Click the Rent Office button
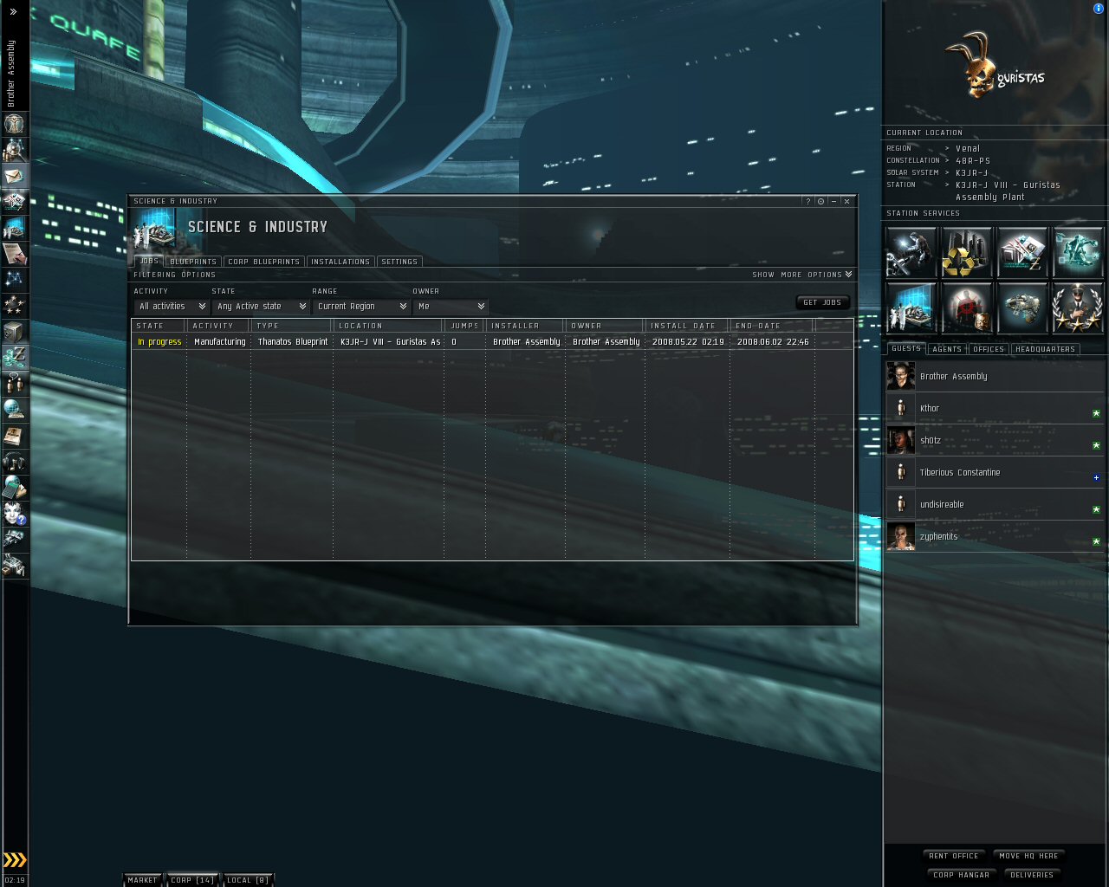Screen dimensions: 1109x887 (x=953, y=856)
